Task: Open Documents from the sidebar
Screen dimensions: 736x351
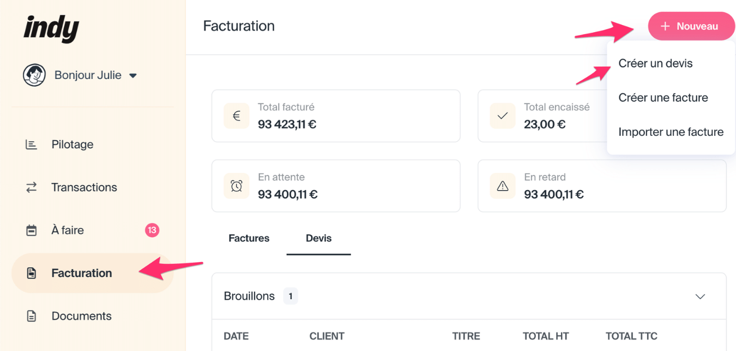Action: coord(81,316)
